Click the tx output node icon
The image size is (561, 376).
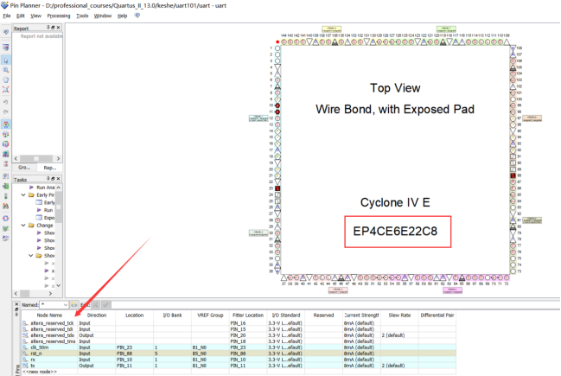click(x=25, y=366)
